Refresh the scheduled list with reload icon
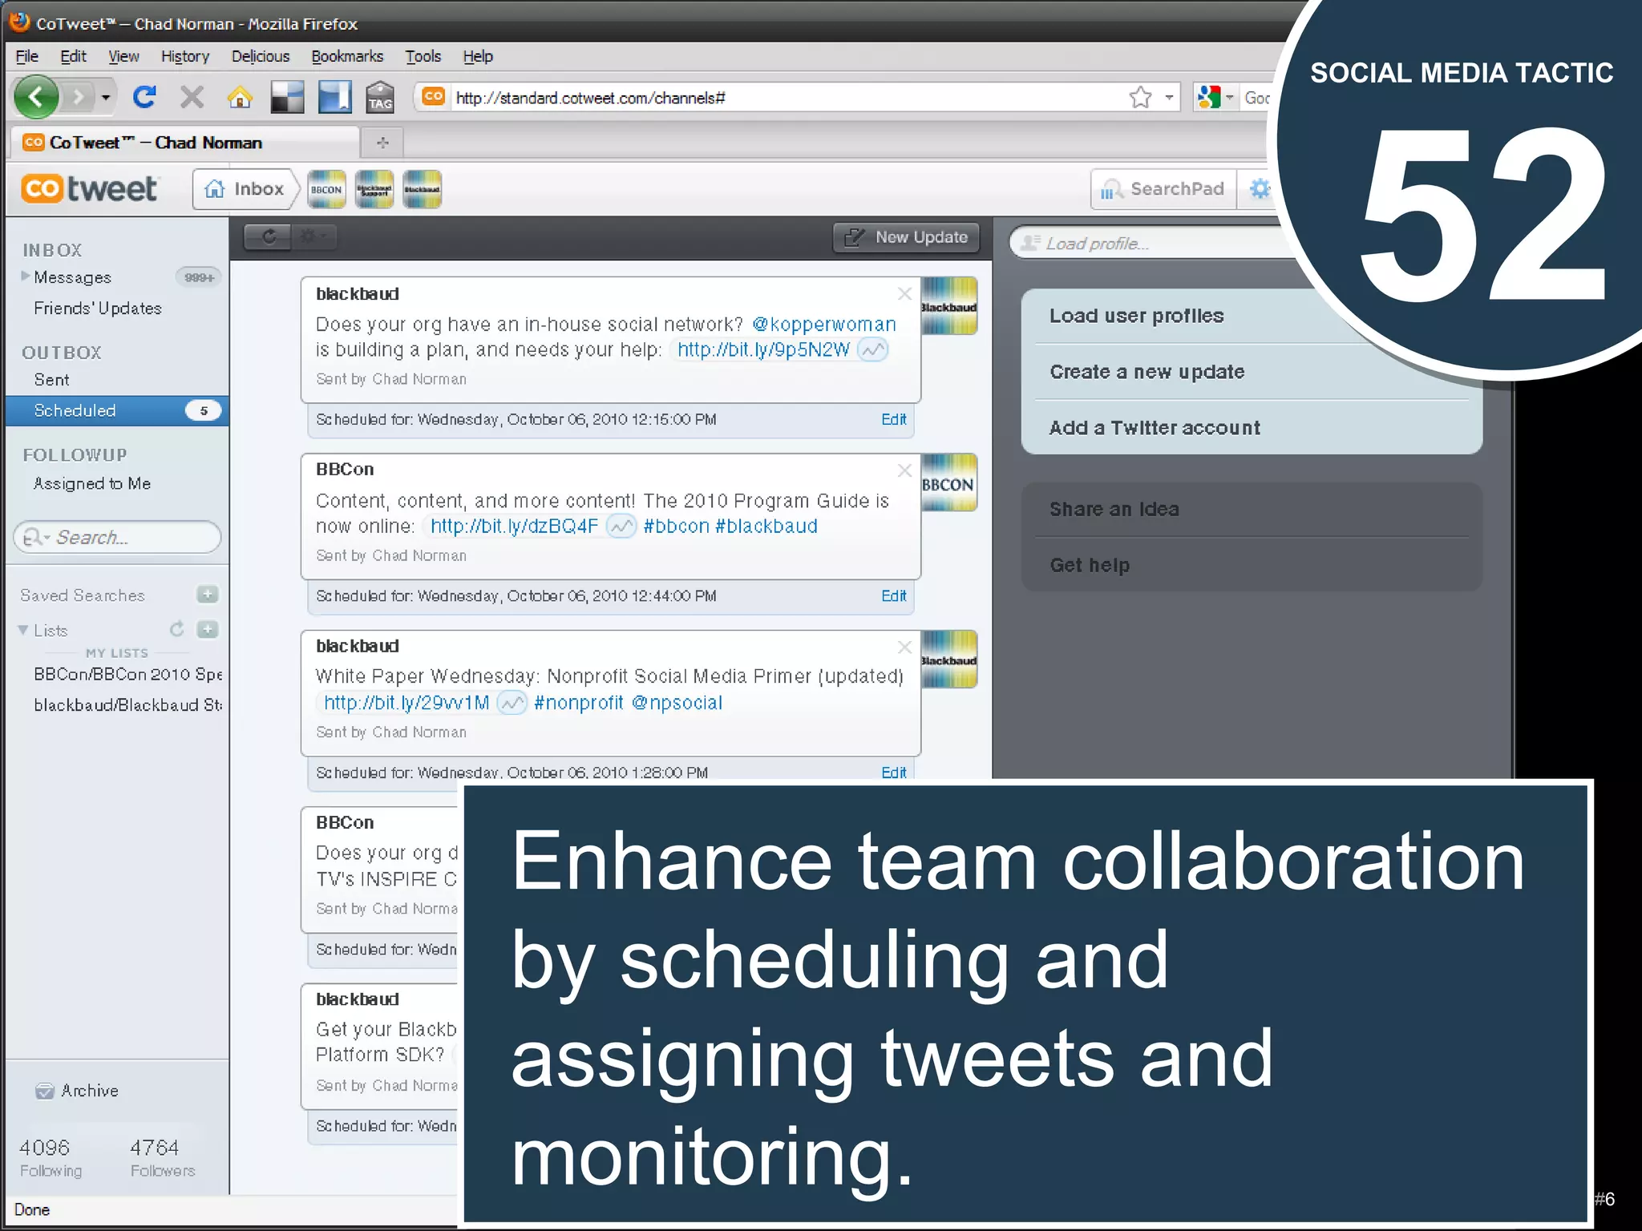Image resolution: width=1642 pixels, height=1231 pixels. 269,236
